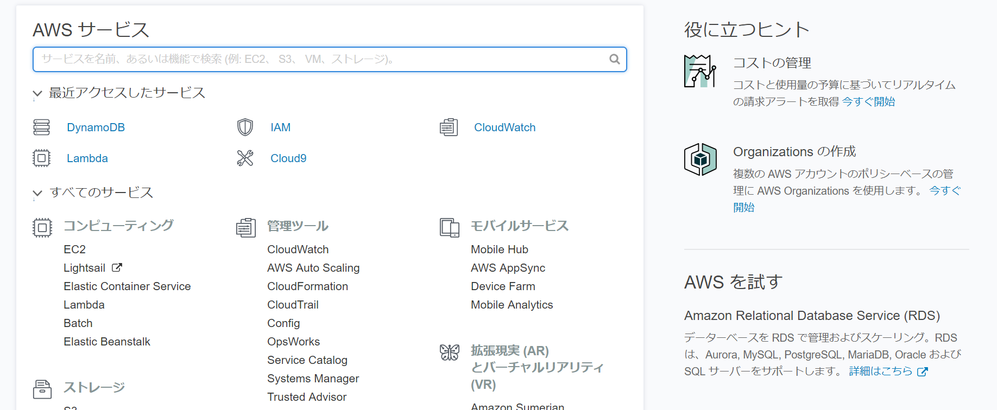Open AWS AppSync service
The image size is (997, 410).
508,268
